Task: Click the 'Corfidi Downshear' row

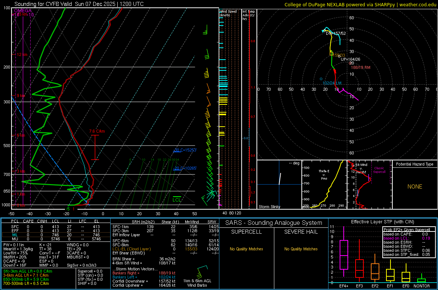Action: click(x=144, y=281)
